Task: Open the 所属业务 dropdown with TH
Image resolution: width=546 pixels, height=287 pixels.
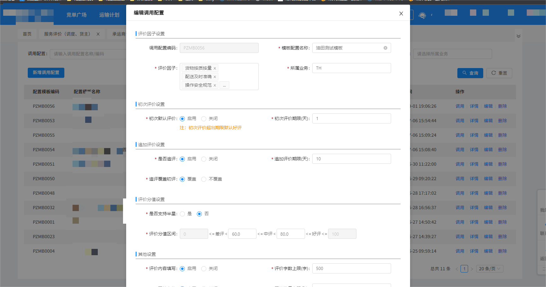Action: 351,68
